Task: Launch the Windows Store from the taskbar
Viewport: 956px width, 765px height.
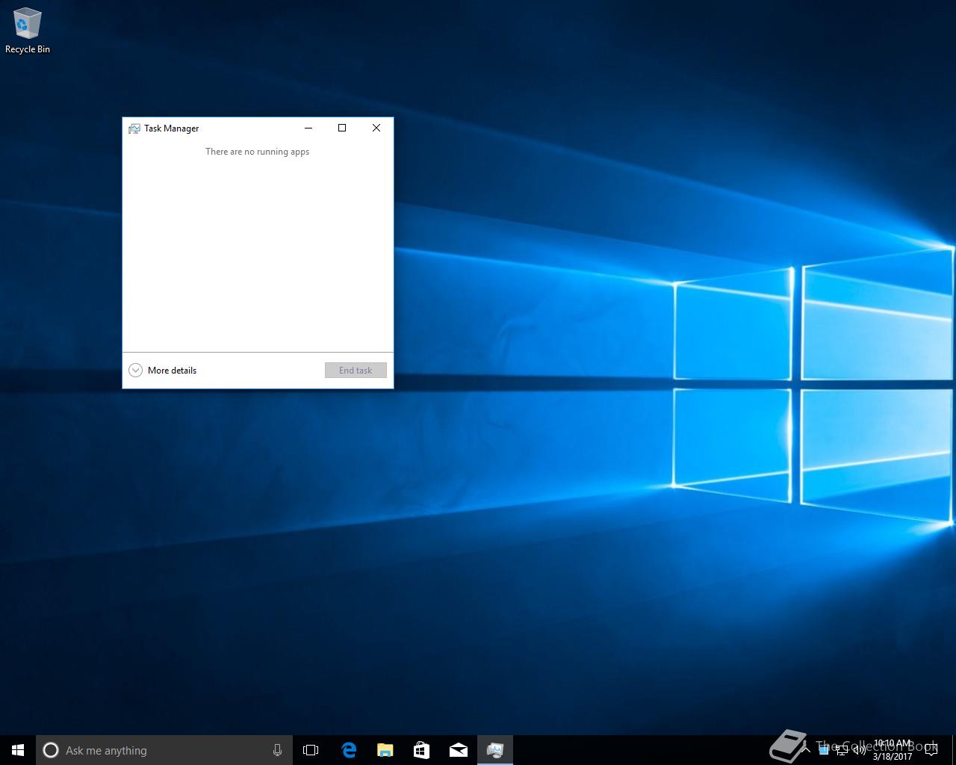Action: point(421,750)
